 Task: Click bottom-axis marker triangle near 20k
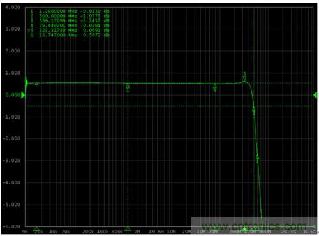point(36,229)
